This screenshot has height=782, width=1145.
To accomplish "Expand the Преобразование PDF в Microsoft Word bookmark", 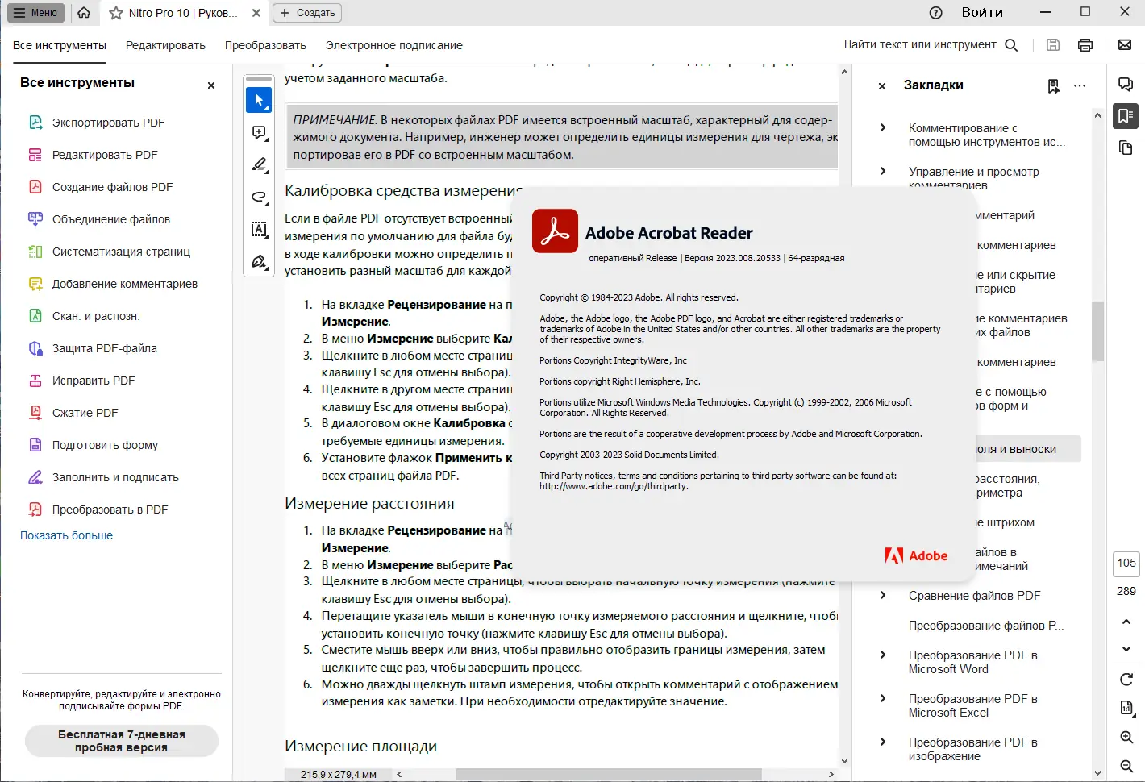I will (885, 655).
